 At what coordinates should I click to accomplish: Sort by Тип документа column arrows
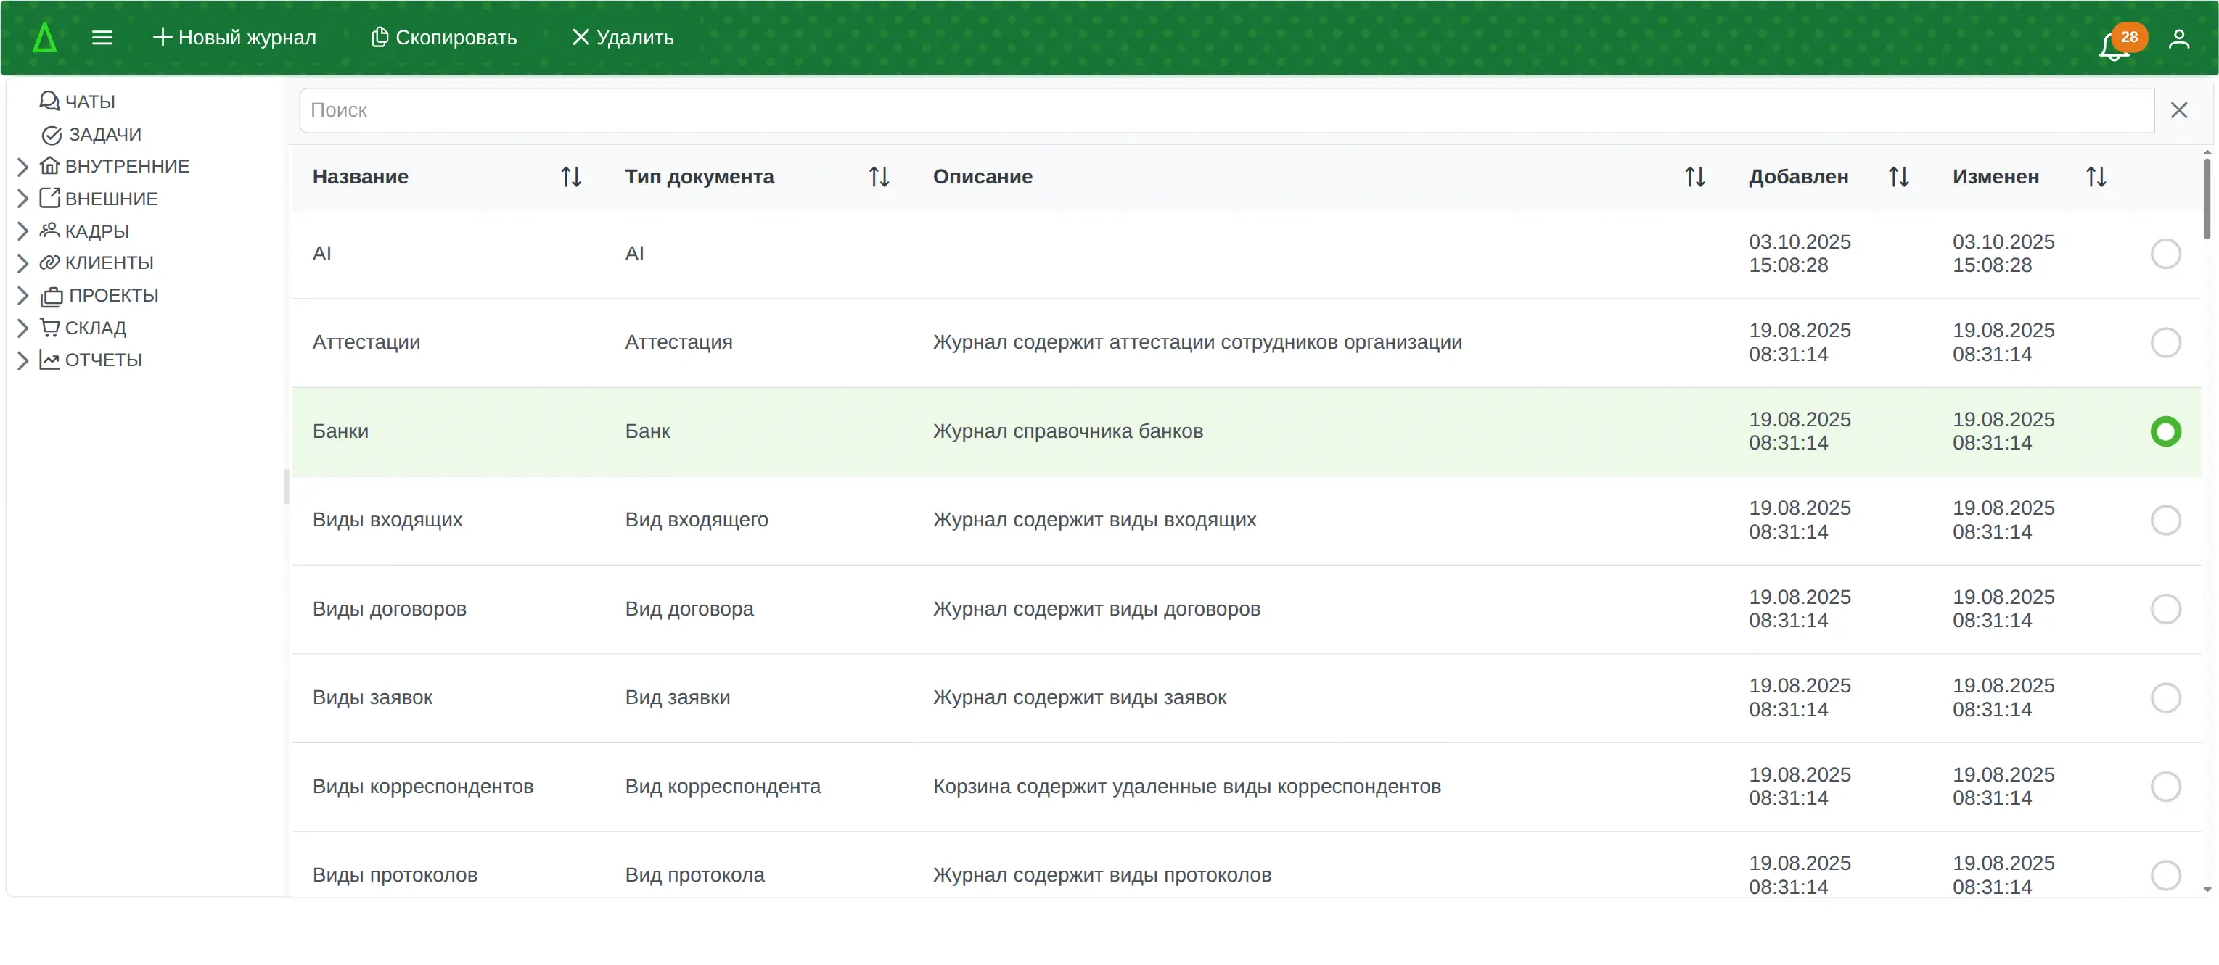click(x=879, y=176)
